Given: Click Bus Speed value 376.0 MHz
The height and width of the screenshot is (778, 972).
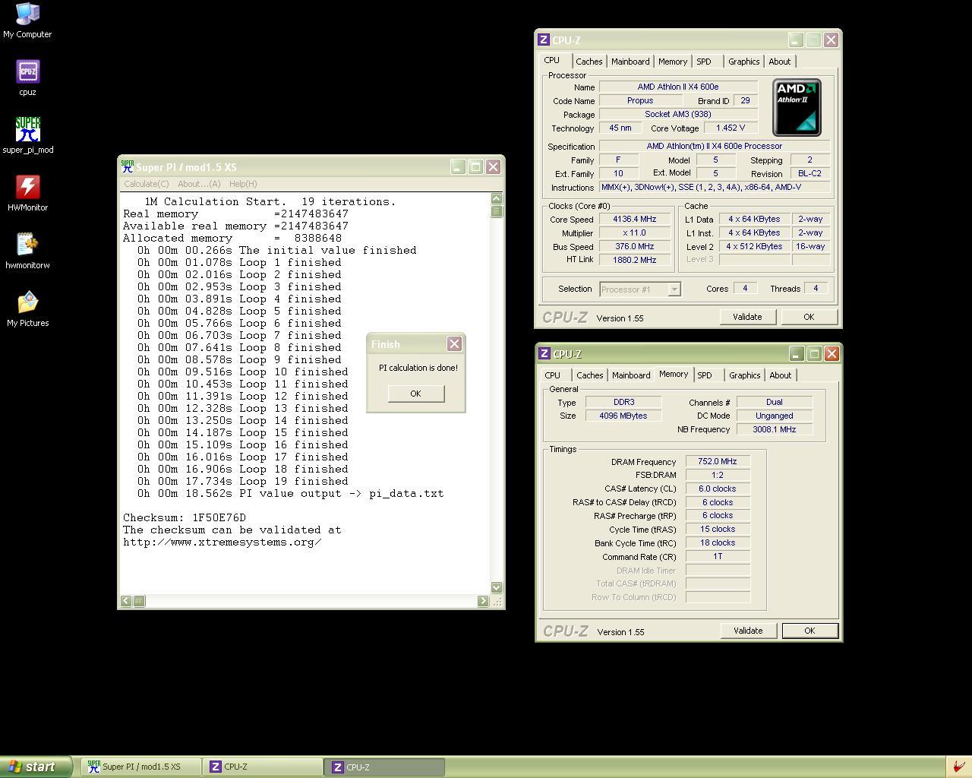Looking at the screenshot, I should click(634, 246).
